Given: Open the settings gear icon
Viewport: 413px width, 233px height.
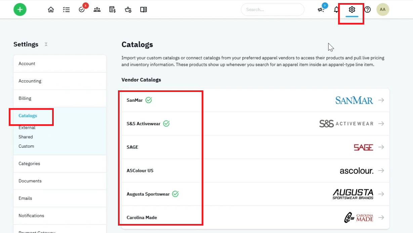Looking at the screenshot, I should click(x=352, y=9).
